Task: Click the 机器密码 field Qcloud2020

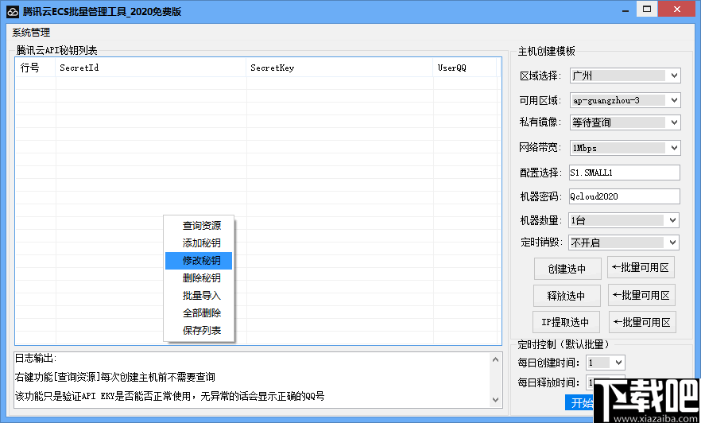Action: pos(624,196)
